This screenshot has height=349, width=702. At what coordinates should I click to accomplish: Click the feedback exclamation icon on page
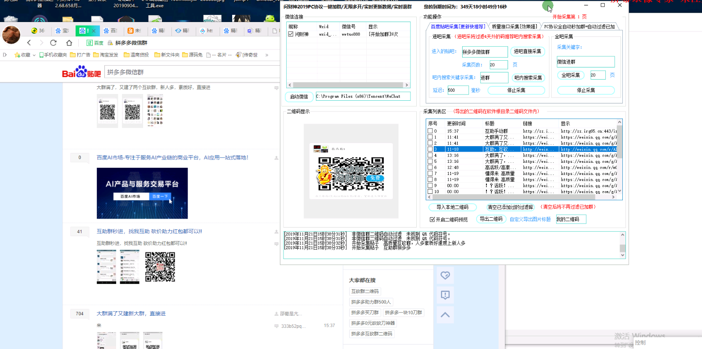[x=445, y=295]
